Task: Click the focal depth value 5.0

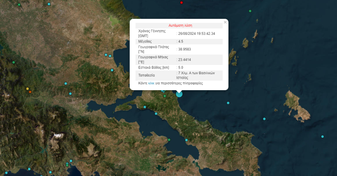Action: pyautogui.click(x=181, y=67)
